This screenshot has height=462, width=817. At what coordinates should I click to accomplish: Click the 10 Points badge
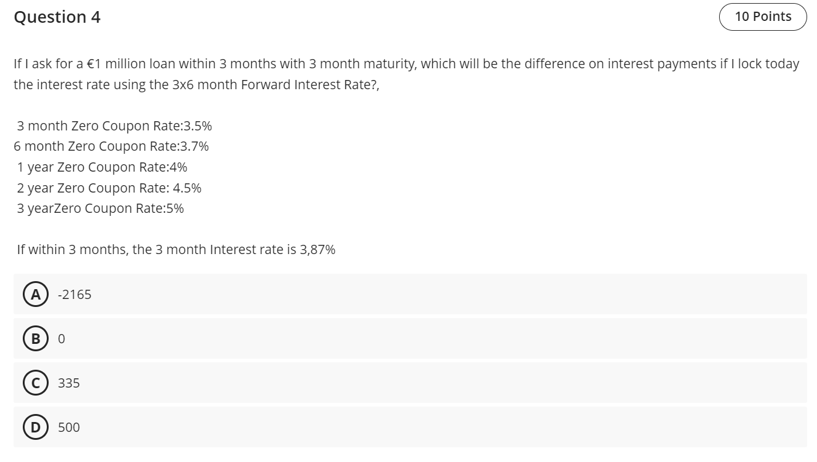tap(763, 17)
